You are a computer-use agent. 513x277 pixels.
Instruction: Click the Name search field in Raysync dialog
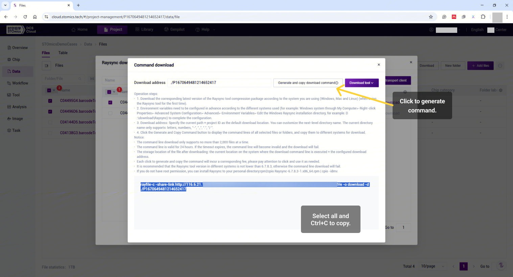[115, 80]
